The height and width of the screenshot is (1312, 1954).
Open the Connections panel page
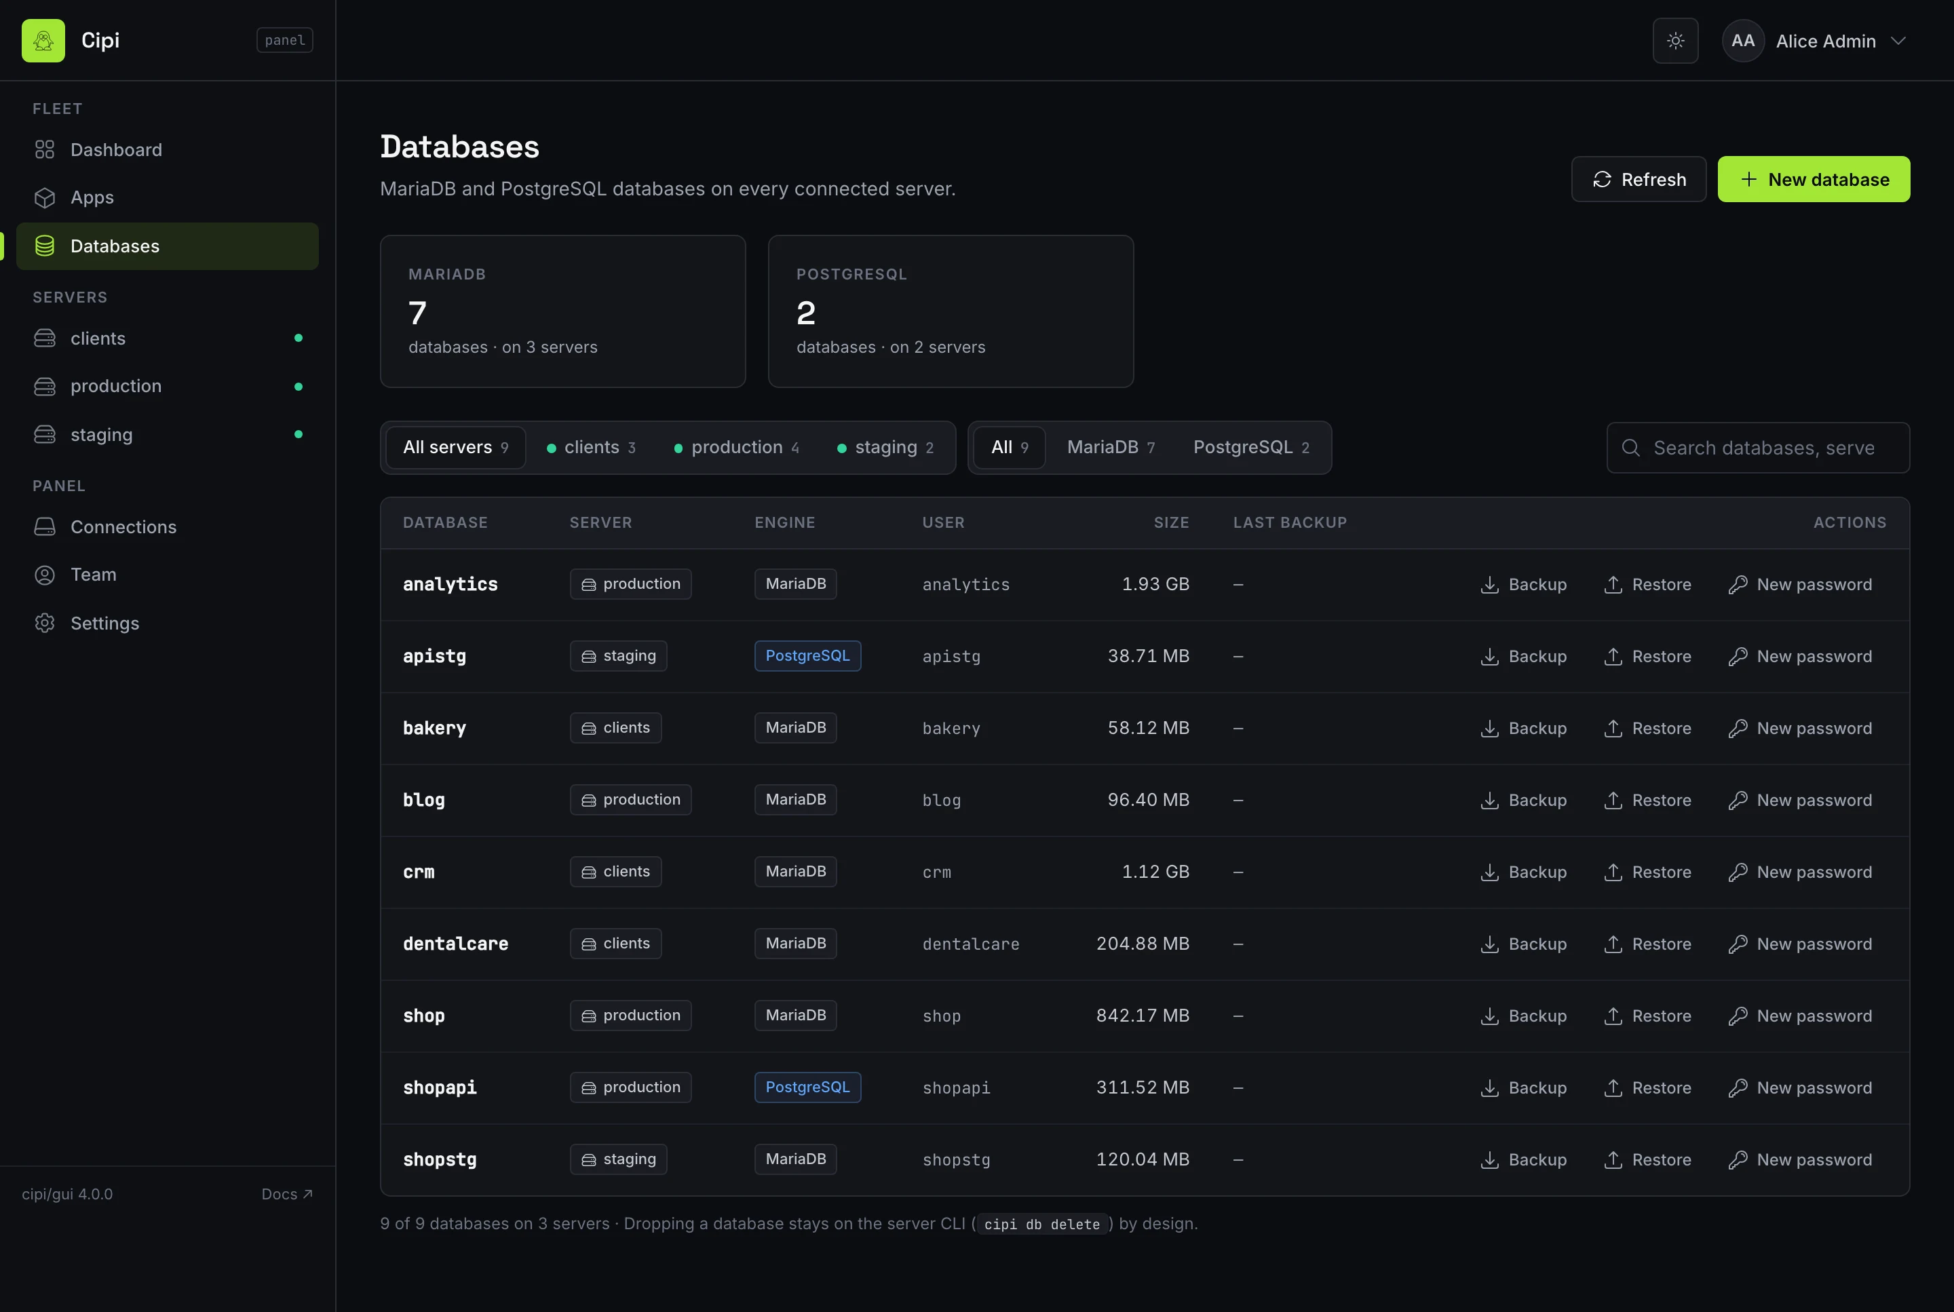click(168, 526)
